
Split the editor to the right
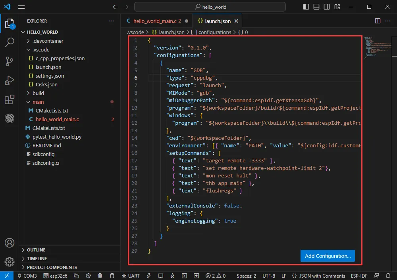[x=378, y=21]
